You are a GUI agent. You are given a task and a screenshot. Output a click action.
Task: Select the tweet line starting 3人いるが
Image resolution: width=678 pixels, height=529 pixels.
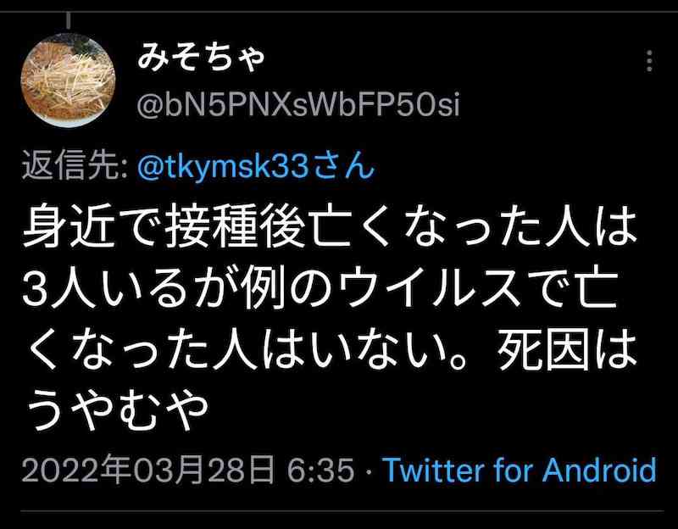click(x=320, y=288)
